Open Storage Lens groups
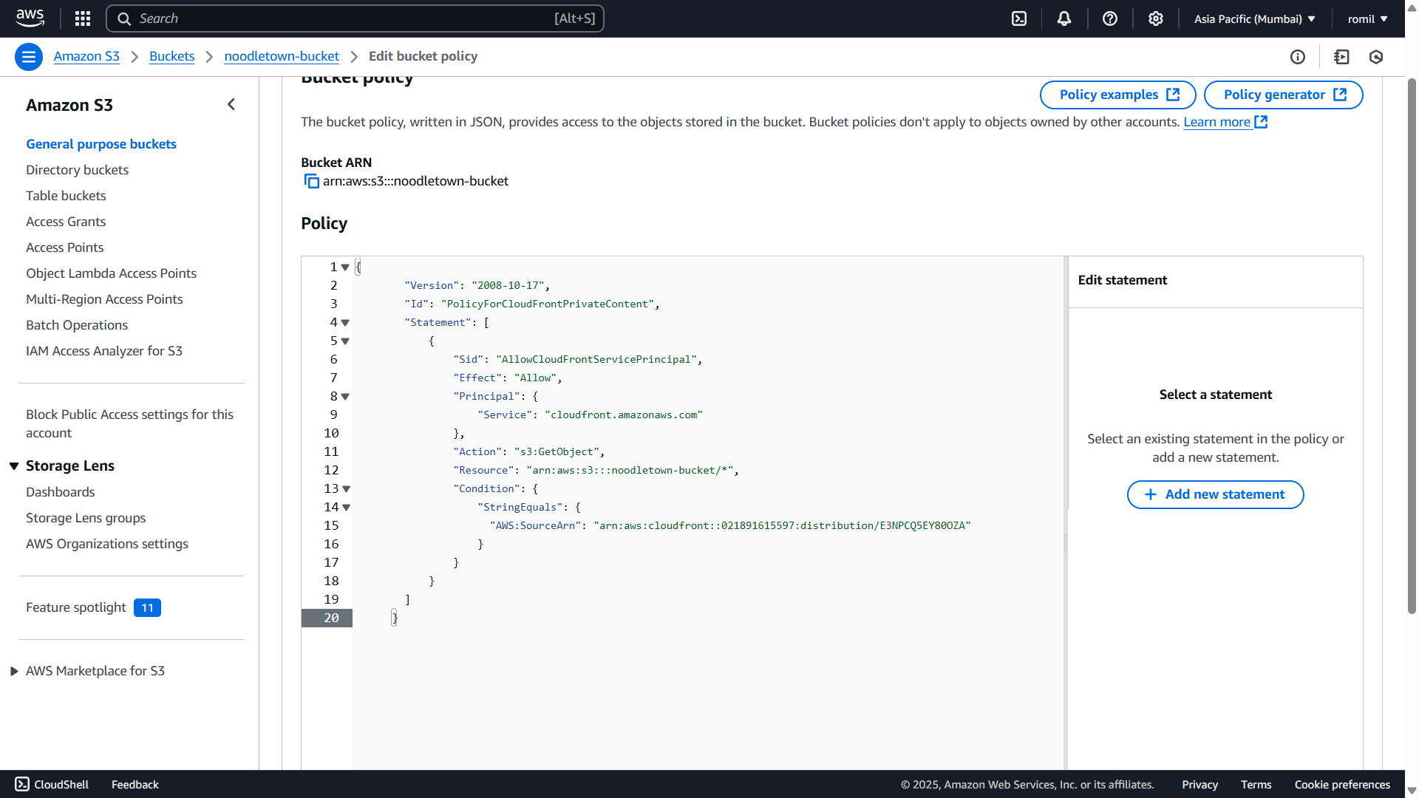Screen dimensions: 1419x798 pos(86,518)
